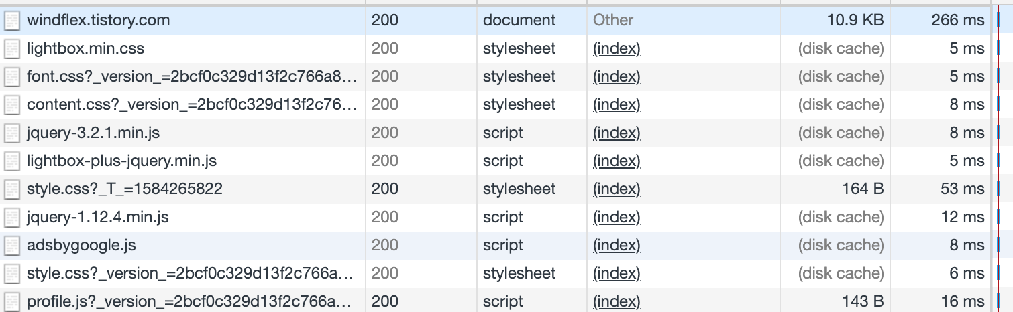Click the 200 status of windflex.tistory.com
Viewport: 1013px width, 312px height.
385,21
